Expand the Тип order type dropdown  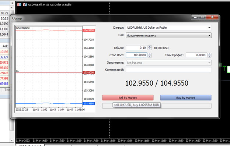(209, 35)
